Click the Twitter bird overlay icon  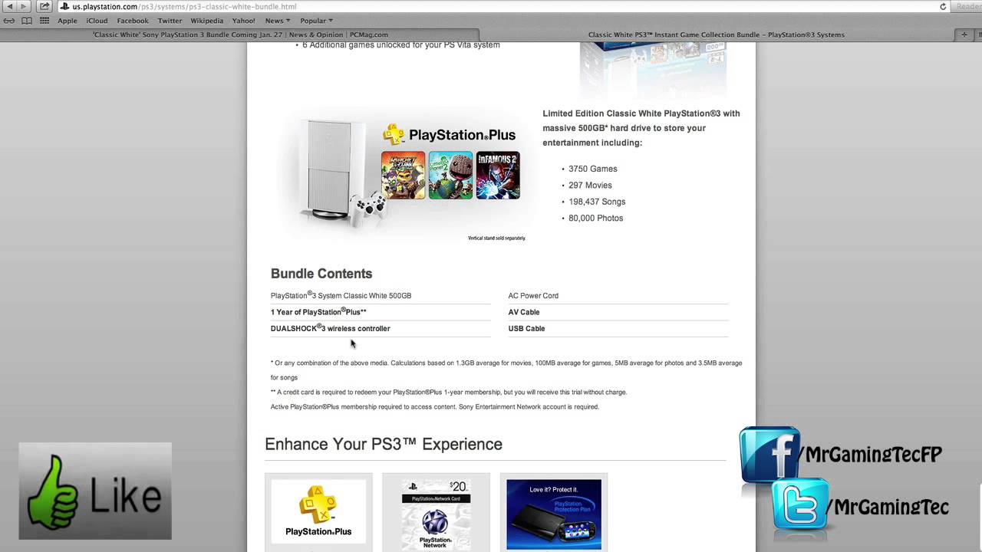(x=800, y=505)
